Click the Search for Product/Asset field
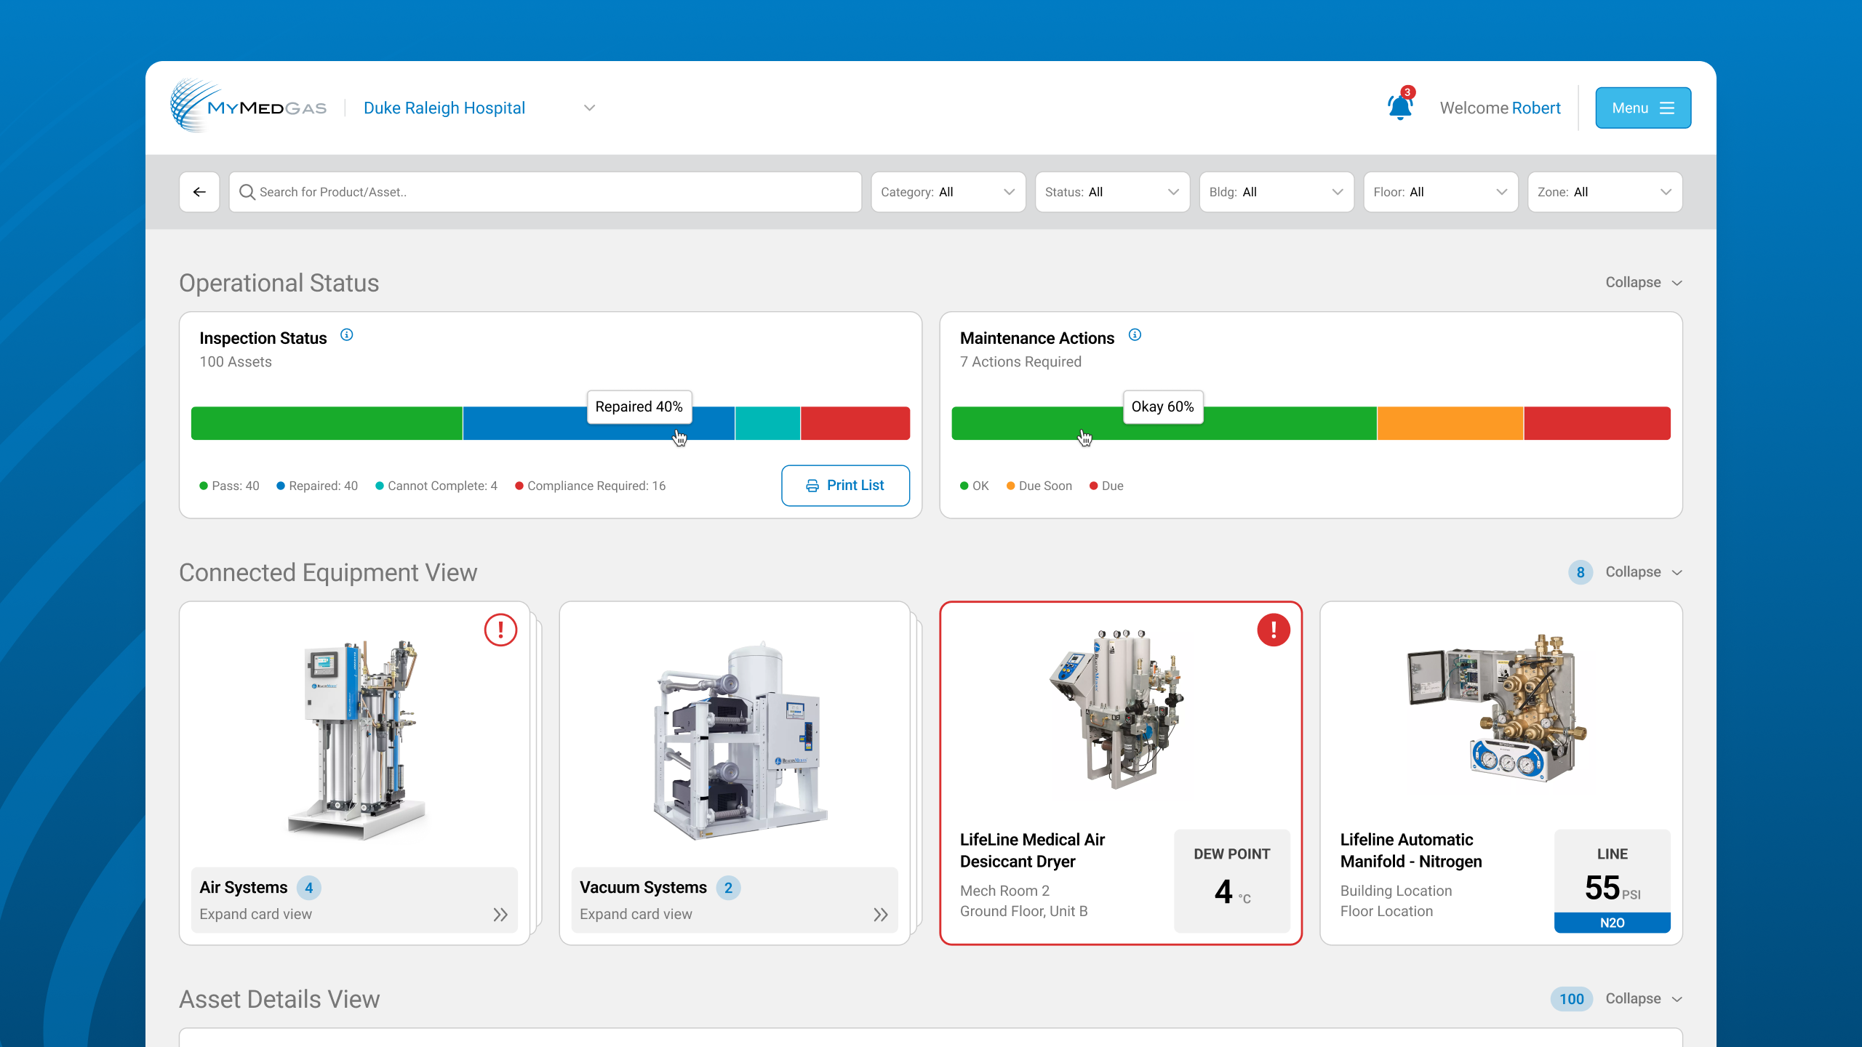 546,192
